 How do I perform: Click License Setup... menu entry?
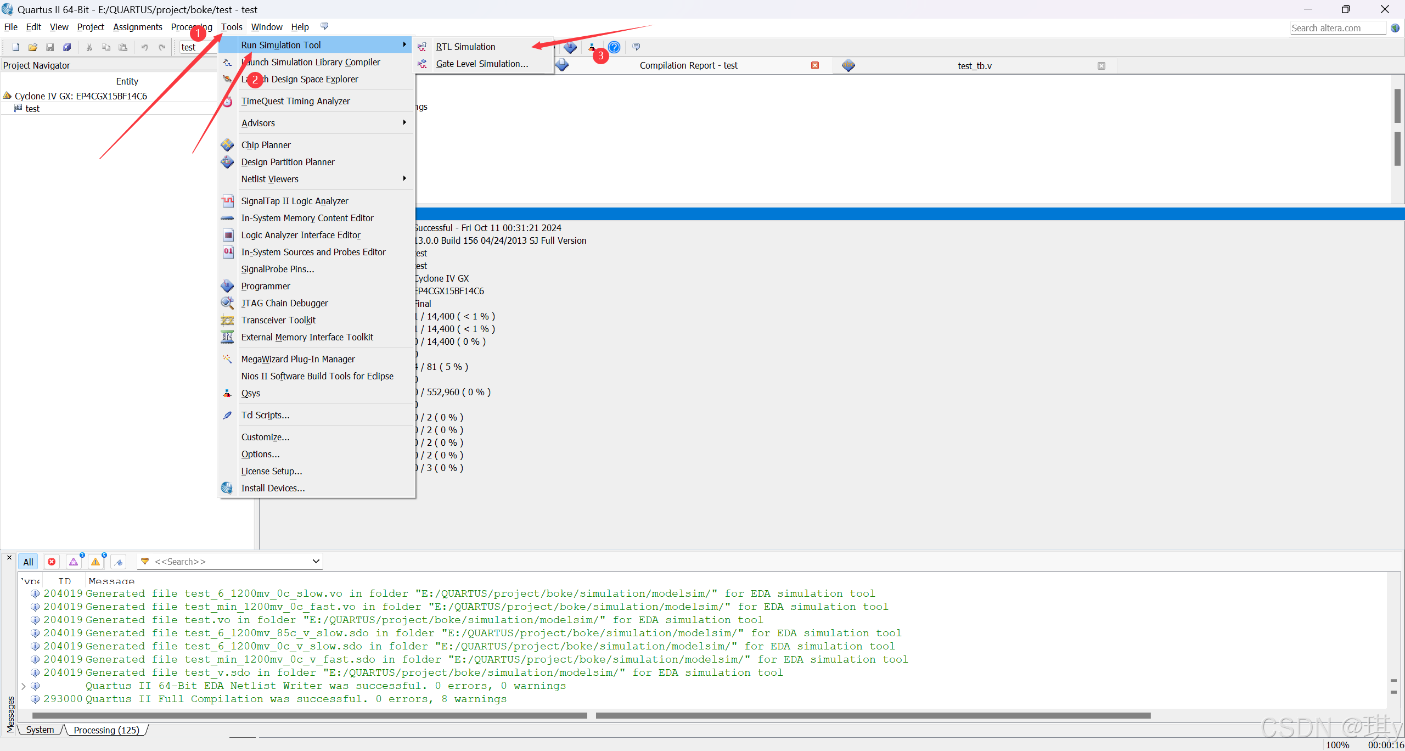coord(271,471)
